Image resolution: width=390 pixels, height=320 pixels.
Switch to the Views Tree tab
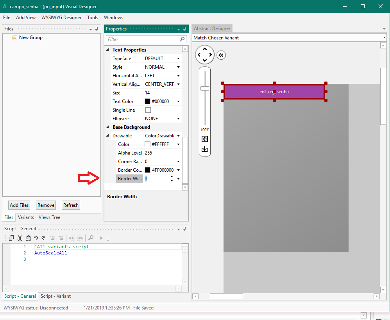click(50, 217)
